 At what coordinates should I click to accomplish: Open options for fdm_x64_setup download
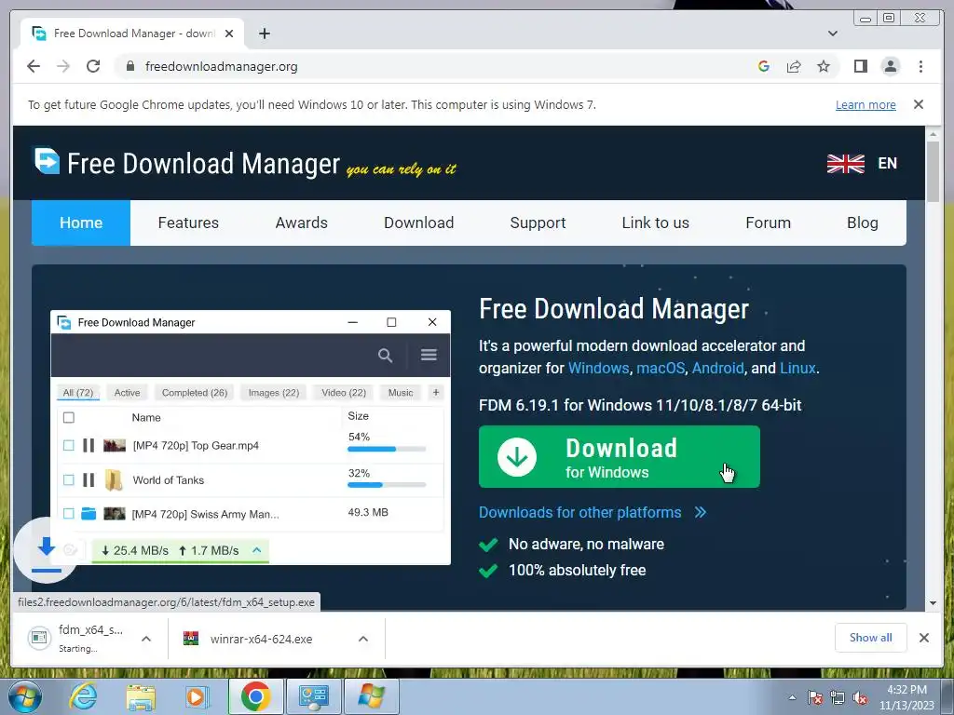[x=146, y=639]
